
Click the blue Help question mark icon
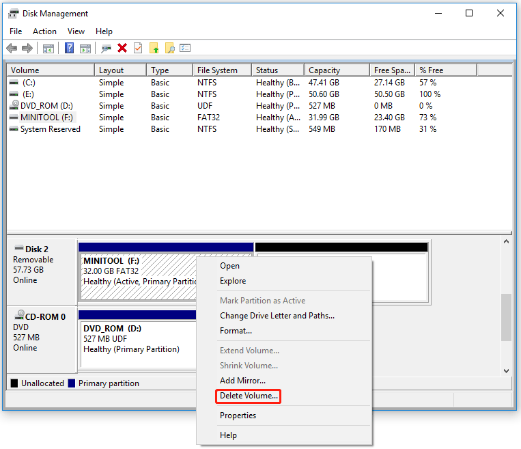coord(70,48)
